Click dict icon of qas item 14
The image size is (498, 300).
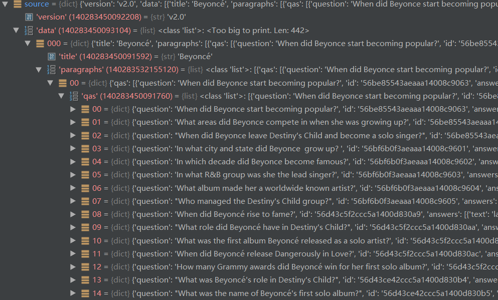point(85,293)
